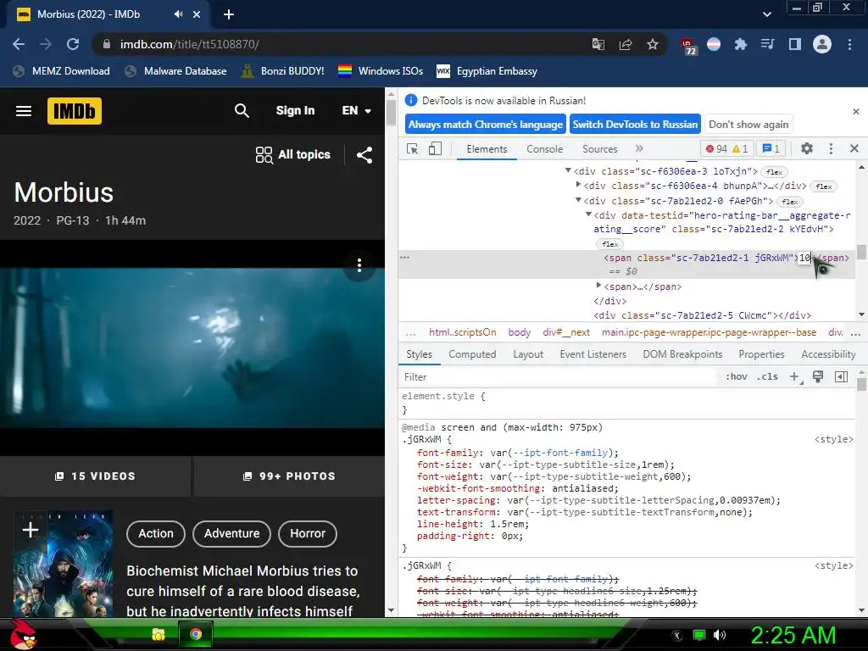
Task: Activate the DevTools inspect element picker
Action: click(x=413, y=149)
